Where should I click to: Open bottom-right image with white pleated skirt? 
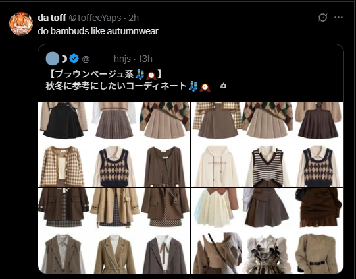click(x=267, y=231)
